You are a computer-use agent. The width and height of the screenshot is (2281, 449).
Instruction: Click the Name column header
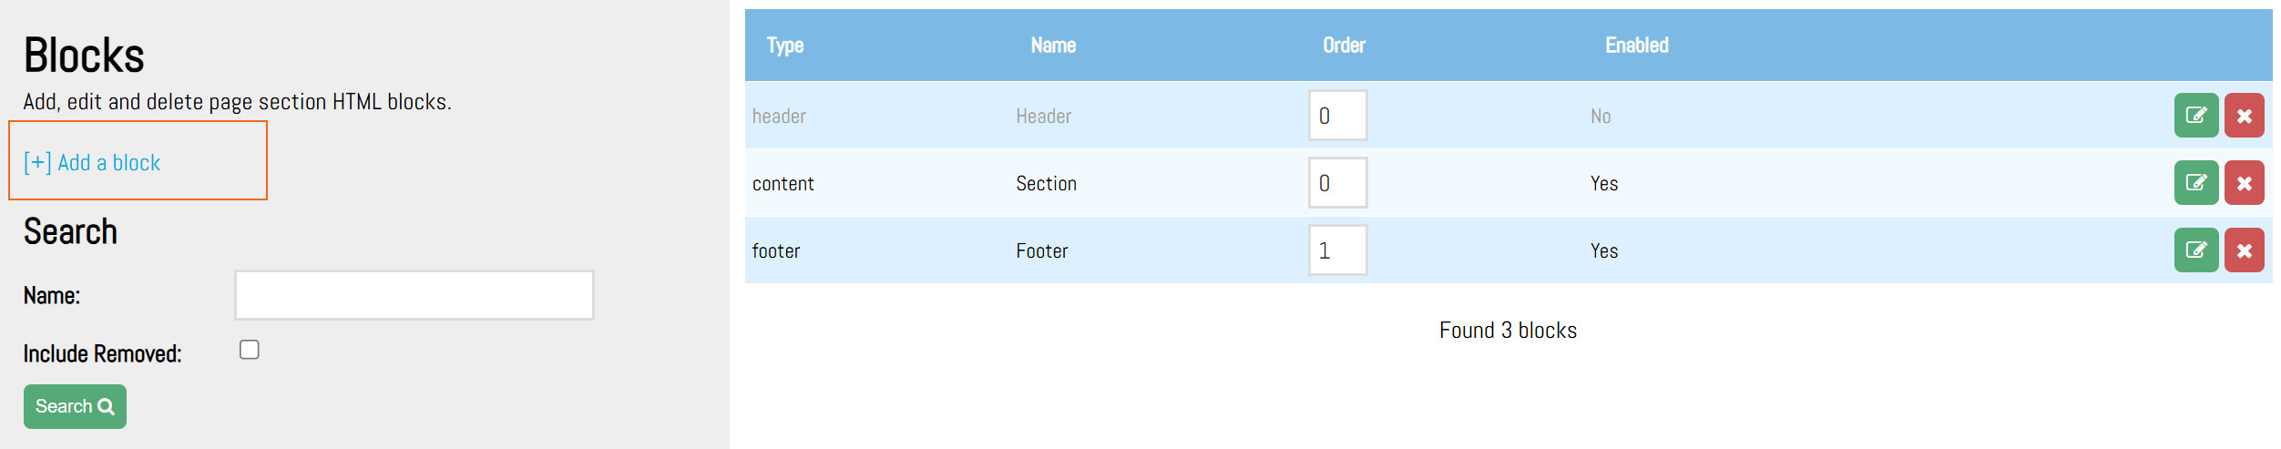coord(1053,46)
